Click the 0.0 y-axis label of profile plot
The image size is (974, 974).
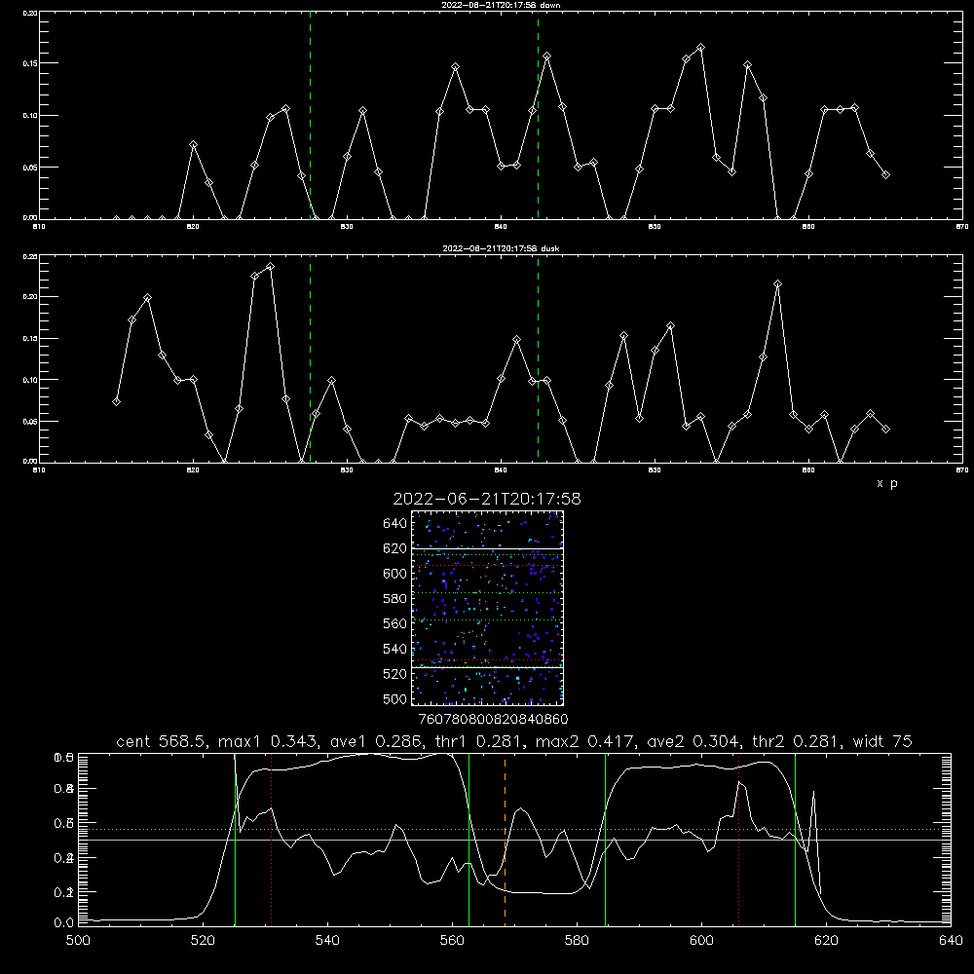click(64, 923)
